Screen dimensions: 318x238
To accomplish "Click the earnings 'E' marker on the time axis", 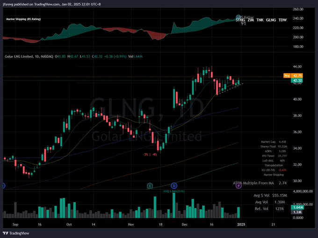I will (x=150, y=185).
